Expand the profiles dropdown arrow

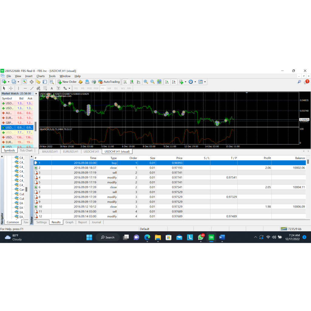(18, 82)
